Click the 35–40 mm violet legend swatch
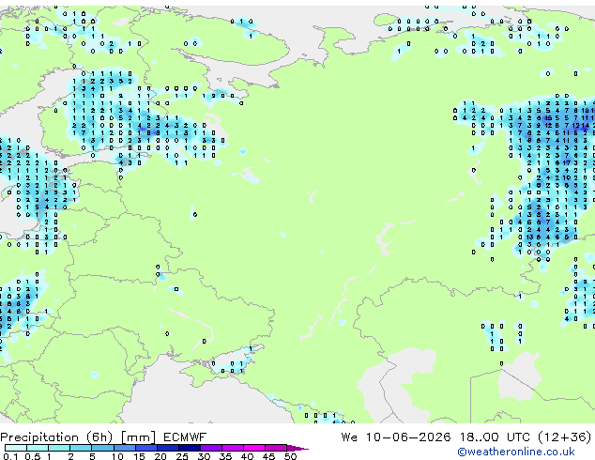Screen dimensions: 595x460 (x=232, y=448)
